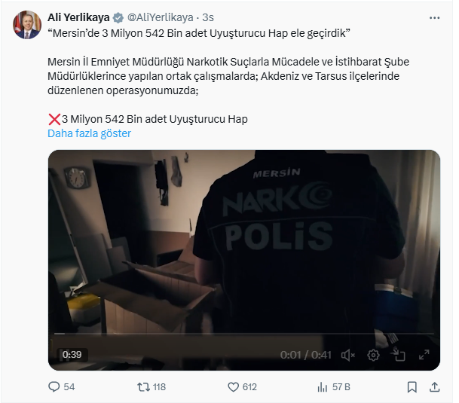This screenshot has height=403, width=459.
Task: Click the reply comment icon
Action: [54, 387]
